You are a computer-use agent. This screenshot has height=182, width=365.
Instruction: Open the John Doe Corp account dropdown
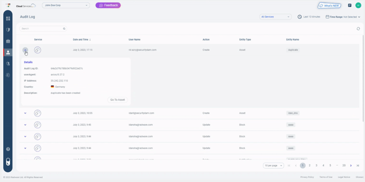tap(66, 5)
